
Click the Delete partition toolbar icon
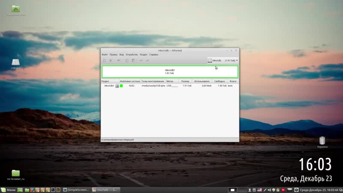111,60
